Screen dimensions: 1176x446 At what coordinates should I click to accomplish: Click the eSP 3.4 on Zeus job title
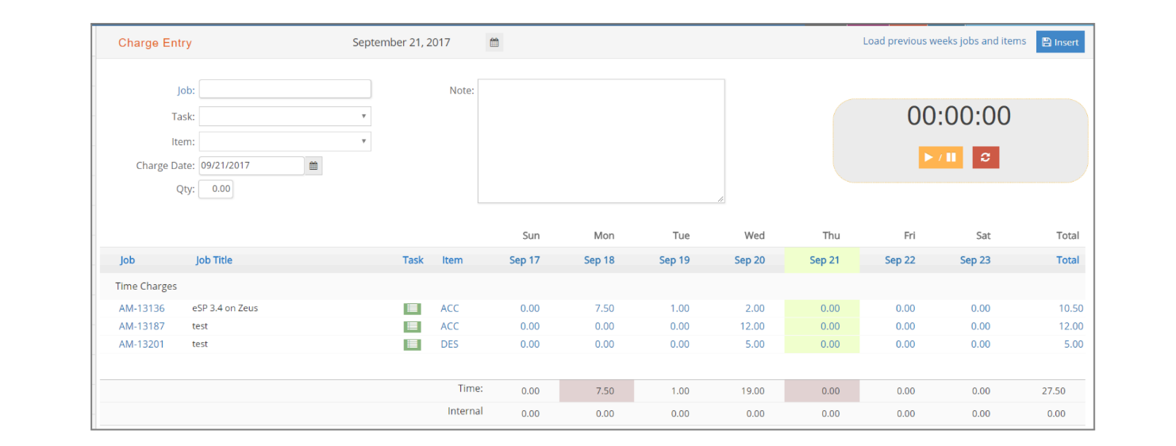click(225, 309)
